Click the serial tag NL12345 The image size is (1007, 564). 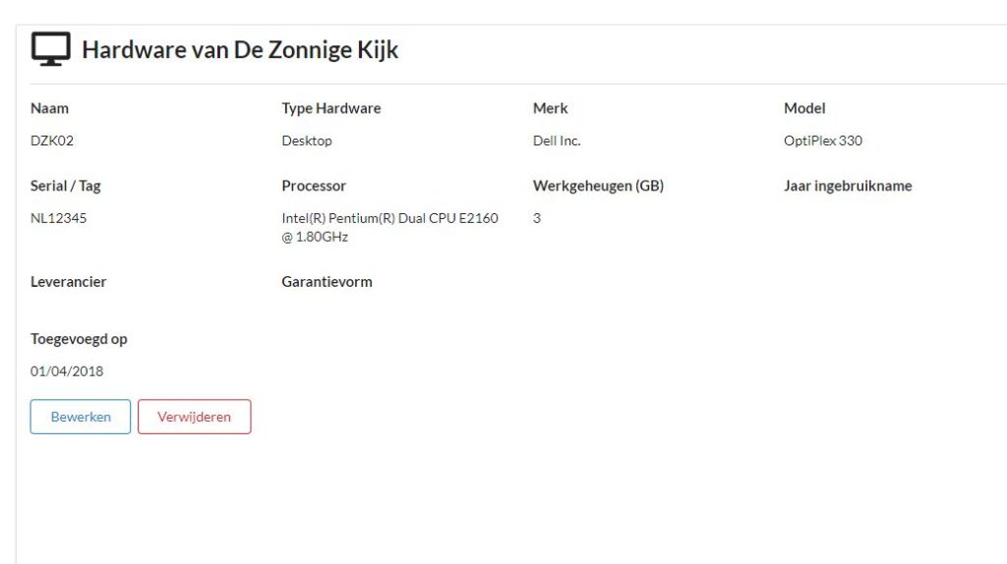[x=58, y=218]
